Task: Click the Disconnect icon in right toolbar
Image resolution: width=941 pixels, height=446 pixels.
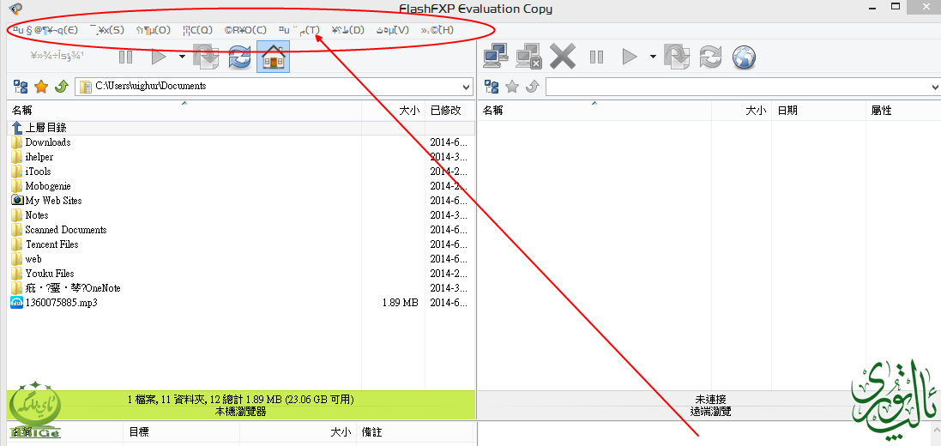Action: click(x=529, y=57)
